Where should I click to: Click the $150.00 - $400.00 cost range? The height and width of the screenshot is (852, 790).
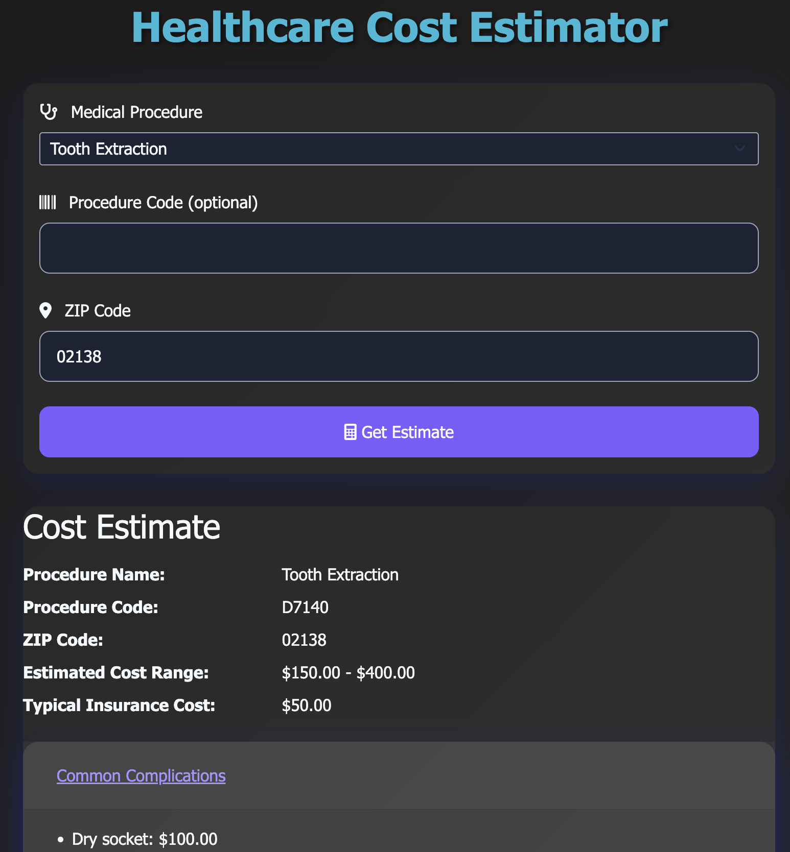[x=348, y=672]
